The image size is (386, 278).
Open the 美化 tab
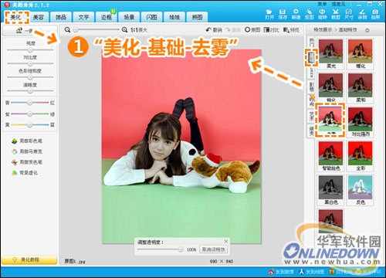[x=16, y=17]
